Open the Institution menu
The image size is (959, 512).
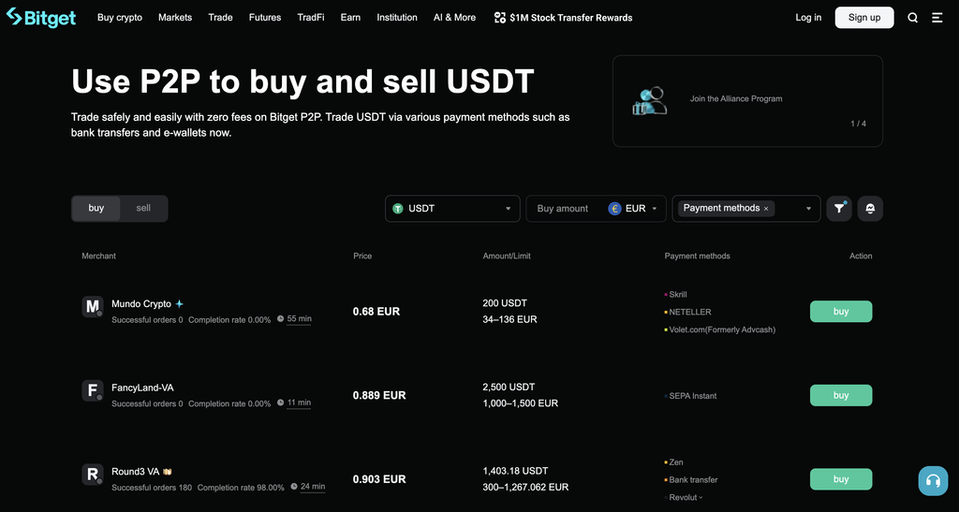[397, 18]
